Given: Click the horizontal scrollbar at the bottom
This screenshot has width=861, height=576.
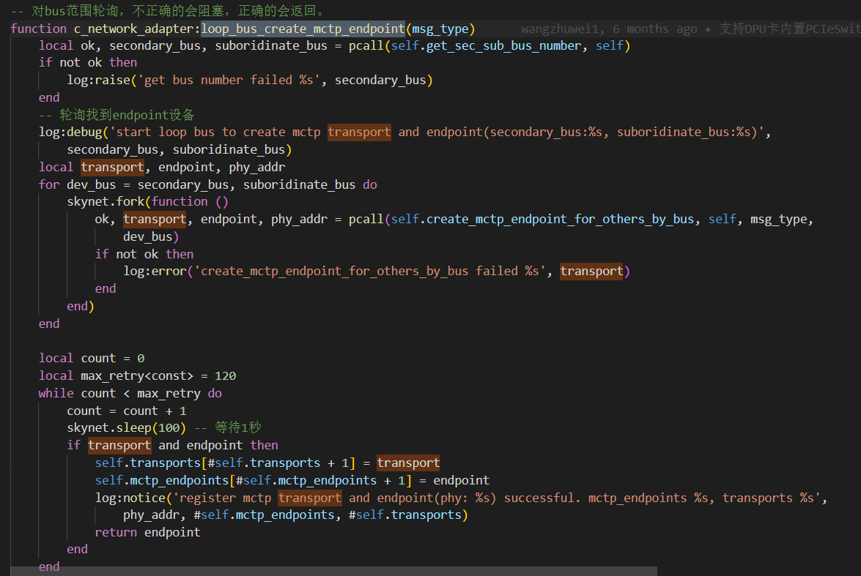Looking at the screenshot, I should pos(330,571).
